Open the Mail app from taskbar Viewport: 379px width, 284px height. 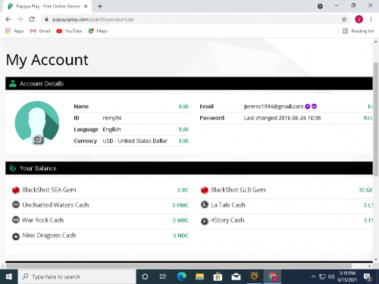tap(236, 276)
